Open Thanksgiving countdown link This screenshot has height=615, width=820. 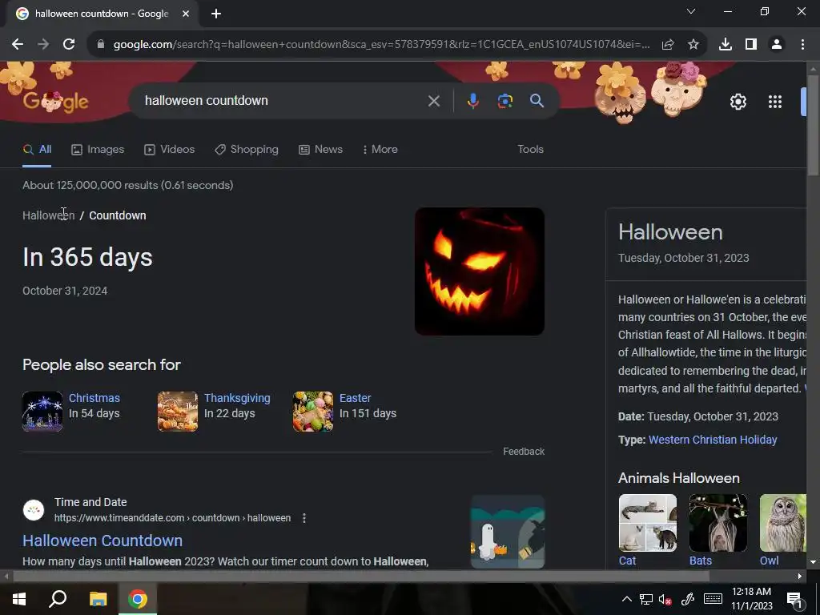pyautogui.click(x=237, y=398)
